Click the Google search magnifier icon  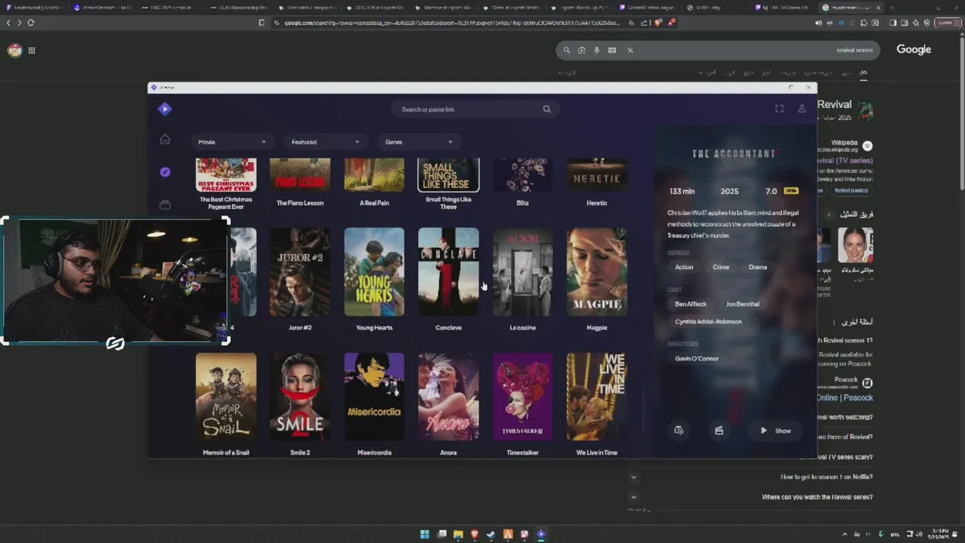(x=567, y=51)
